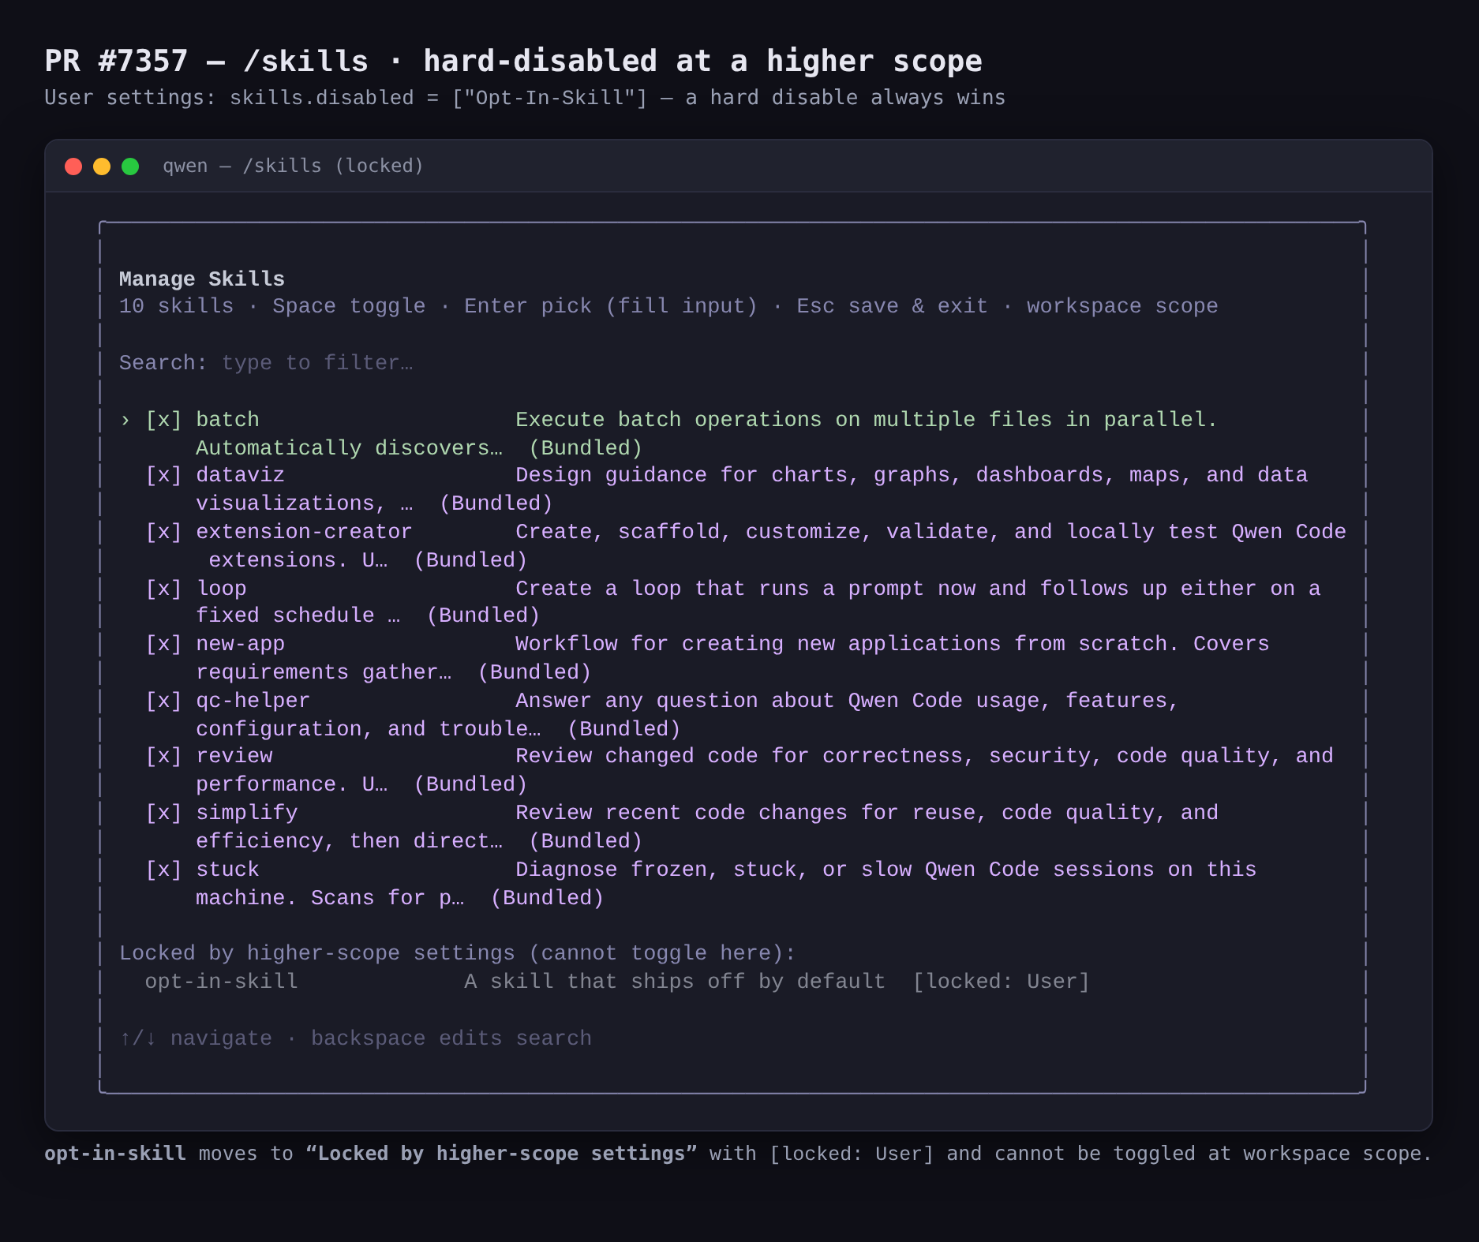Click the 'backspace edits search' hint
The height and width of the screenshot is (1242, 1479).
[x=451, y=1038]
